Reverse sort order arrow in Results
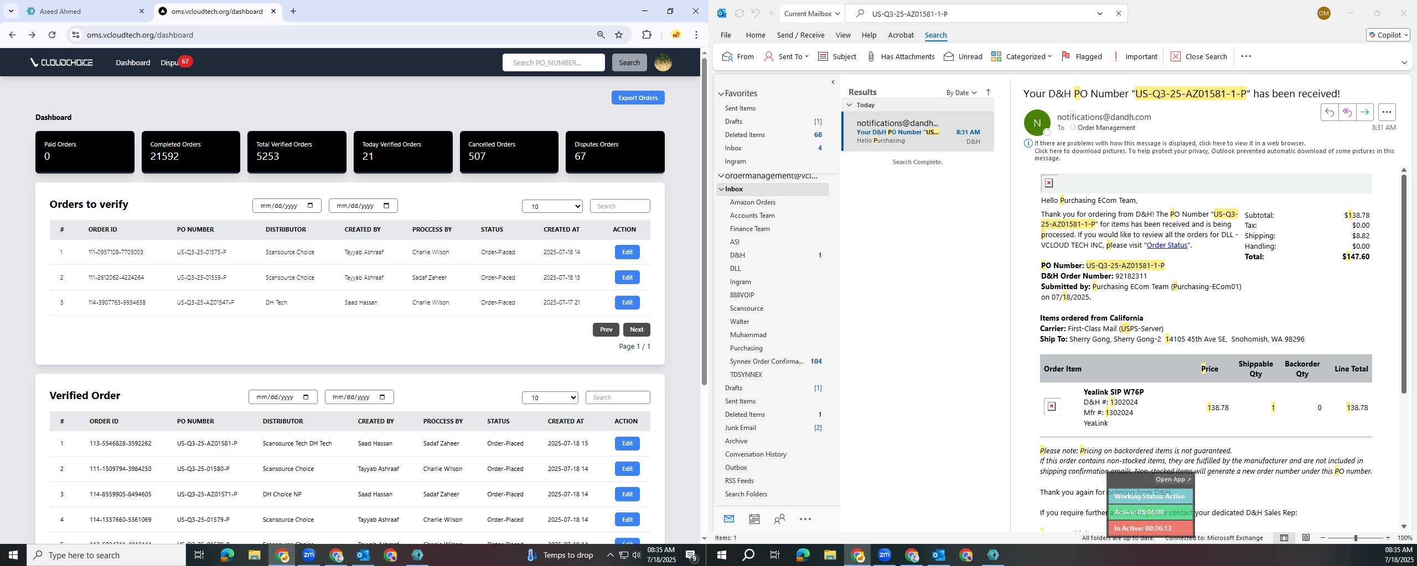The width and height of the screenshot is (1417, 566). (x=988, y=92)
